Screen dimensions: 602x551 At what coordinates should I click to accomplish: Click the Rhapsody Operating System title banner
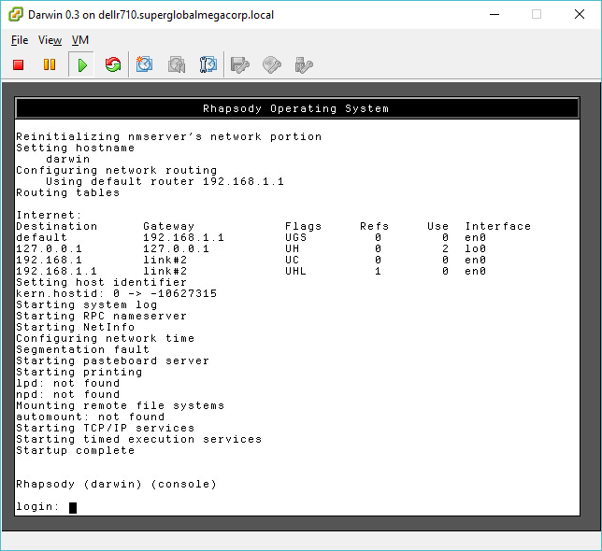pyautogui.click(x=295, y=108)
